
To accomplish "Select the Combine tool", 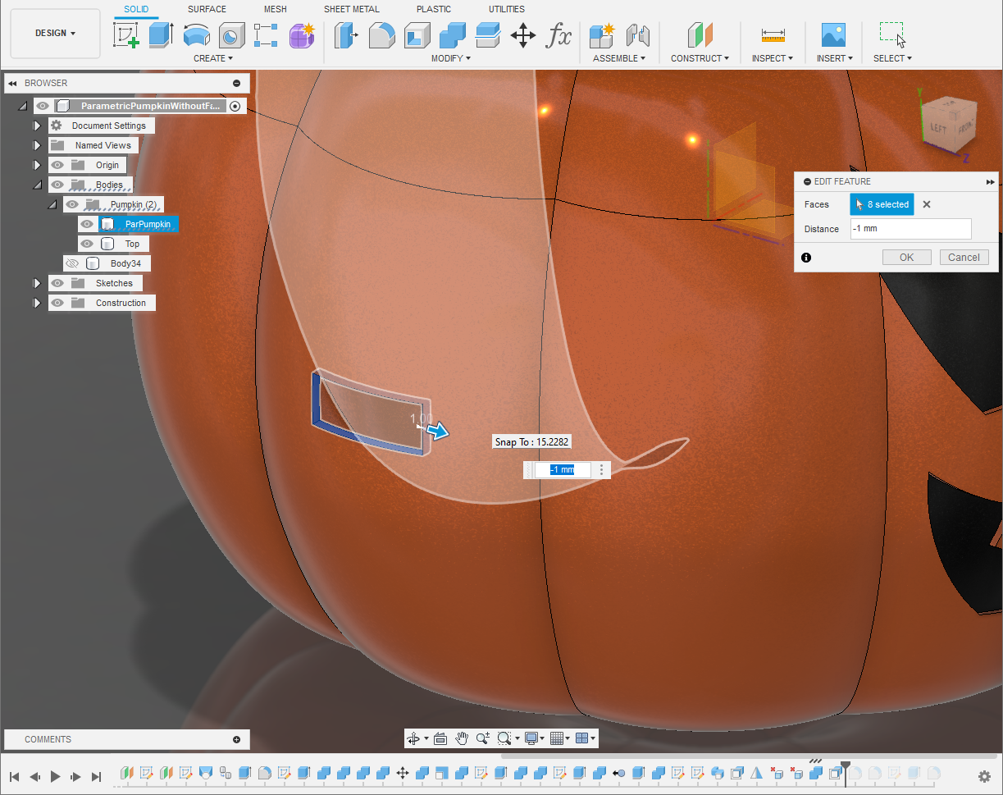I will click(452, 35).
